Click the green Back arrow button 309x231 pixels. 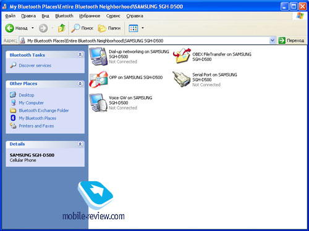point(9,28)
